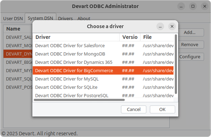Minimize the Choose a driver dialog
211x137 pixels.
tap(160, 26)
